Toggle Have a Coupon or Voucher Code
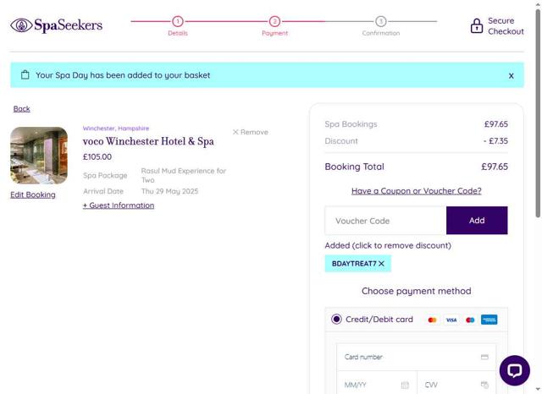Viewport: 542px width, 394px height. pyautogui.click(x=416, y=191)
